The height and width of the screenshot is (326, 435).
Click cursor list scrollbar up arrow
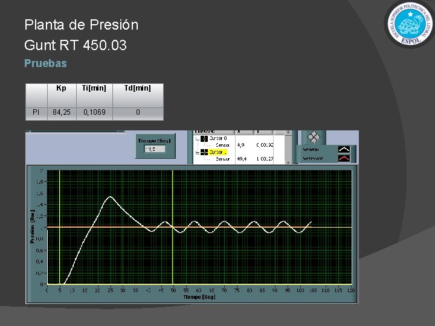(x=288, y=132)
